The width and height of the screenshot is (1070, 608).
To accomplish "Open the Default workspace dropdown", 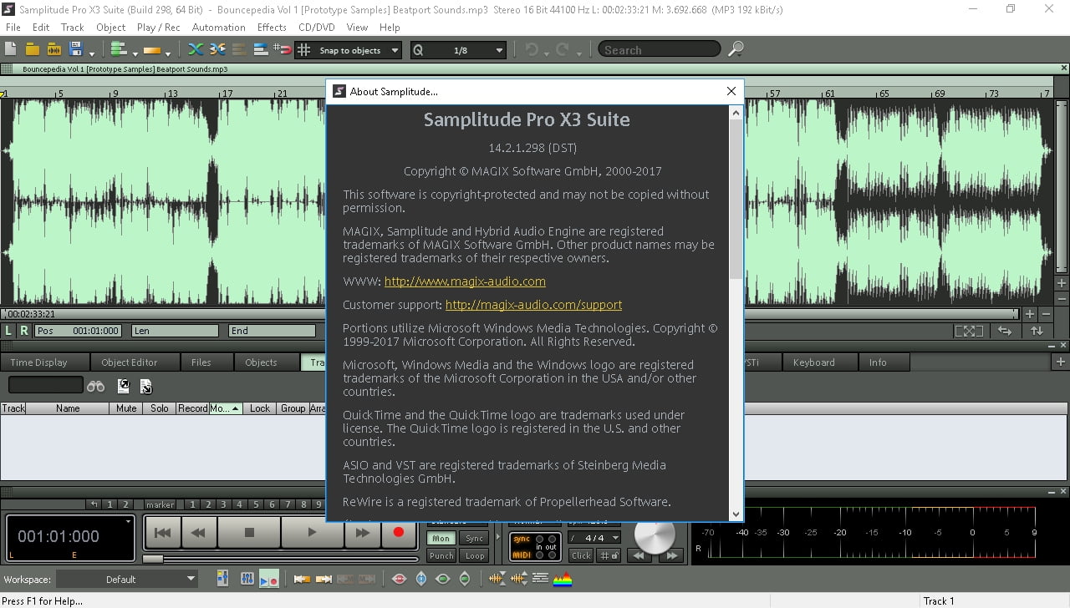I will pos(127,579).
